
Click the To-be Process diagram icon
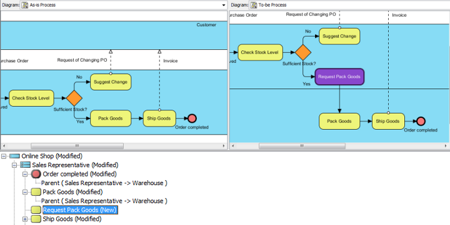254,5
